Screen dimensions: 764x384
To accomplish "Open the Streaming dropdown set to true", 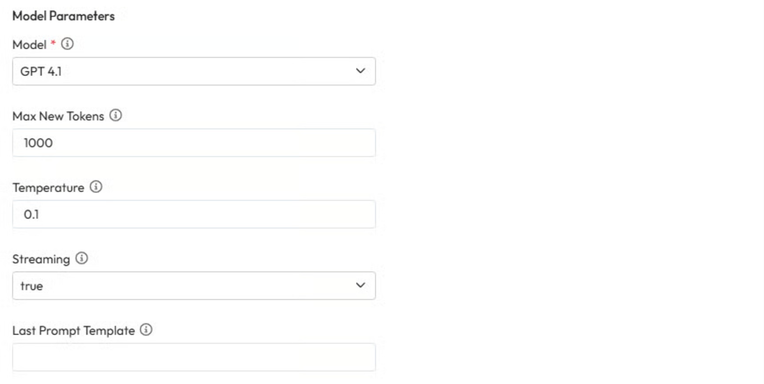I will (194, 285).
